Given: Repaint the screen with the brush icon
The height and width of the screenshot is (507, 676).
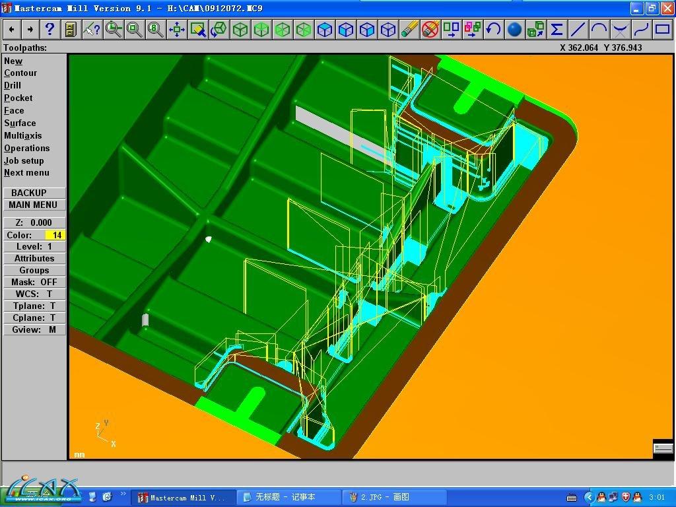Looking at the screenshot, I should coord(197,30).
